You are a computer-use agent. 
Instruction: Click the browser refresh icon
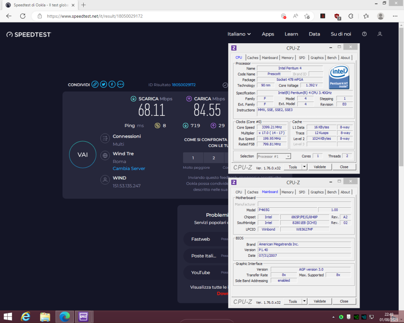(x=23, y=16)
